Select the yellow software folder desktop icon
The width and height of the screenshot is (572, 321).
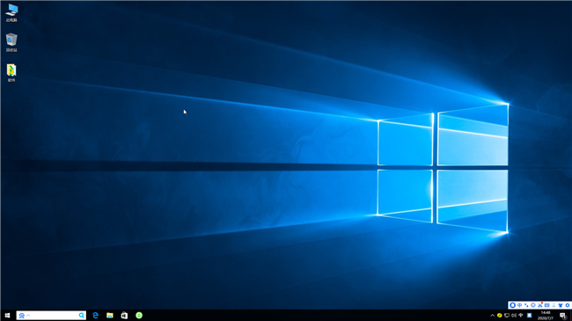11,73
